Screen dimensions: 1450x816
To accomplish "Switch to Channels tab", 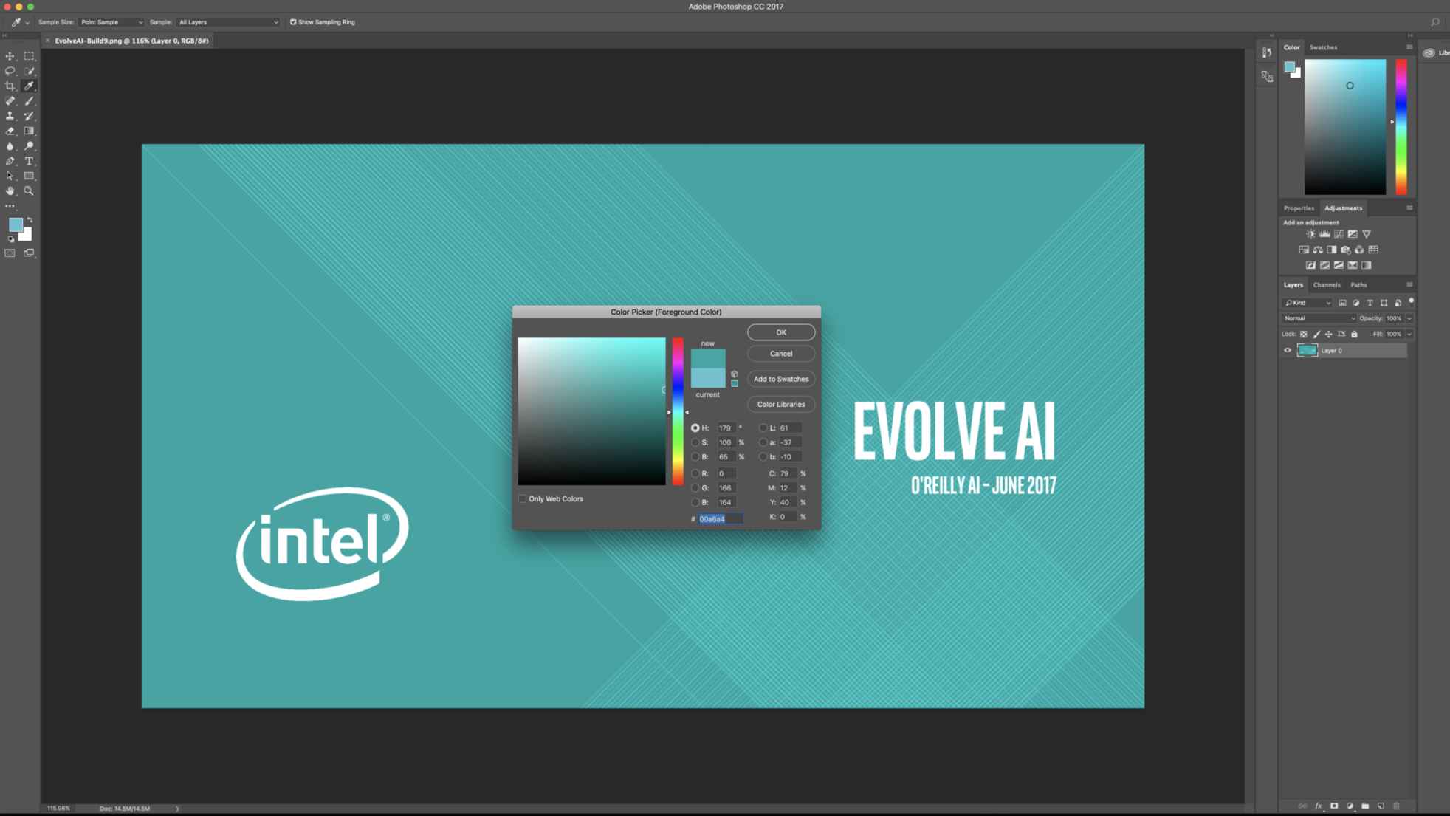I will (1327, 285).
